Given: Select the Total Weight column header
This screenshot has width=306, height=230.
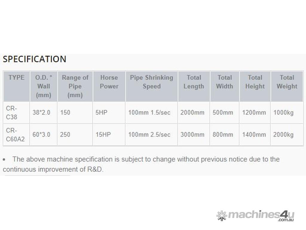Looking at the screenshot, I should pyautogui.click(x=287, y=82).
